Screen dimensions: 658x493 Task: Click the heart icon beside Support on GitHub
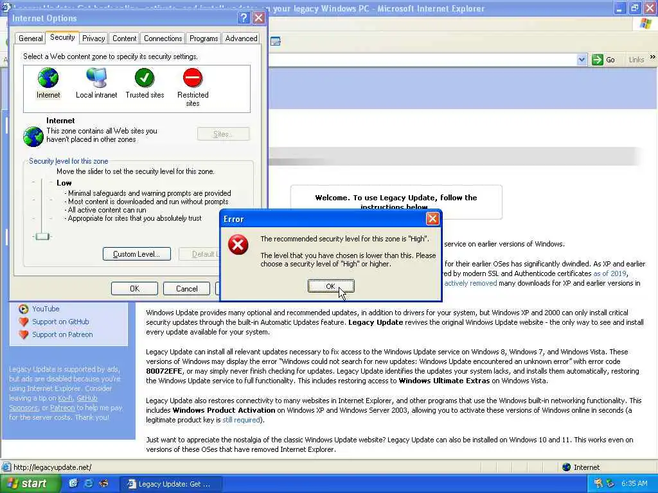point(24,322)
